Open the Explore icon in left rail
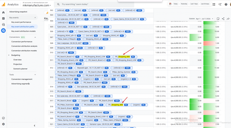 tap(3, 25)
